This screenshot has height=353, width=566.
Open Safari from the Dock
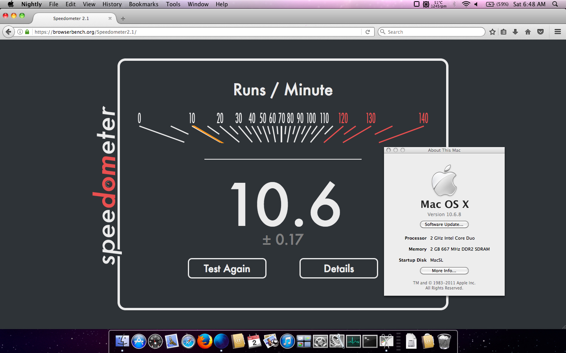coord(188,341)
